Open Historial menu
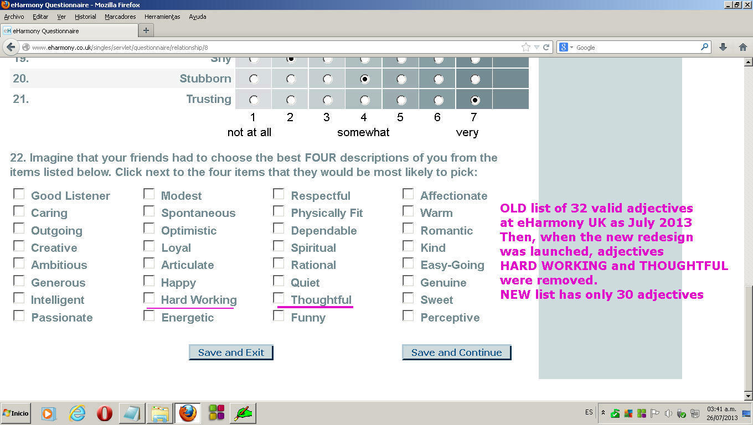The height and width of the screenshot is (425, 753). [85, 17]
